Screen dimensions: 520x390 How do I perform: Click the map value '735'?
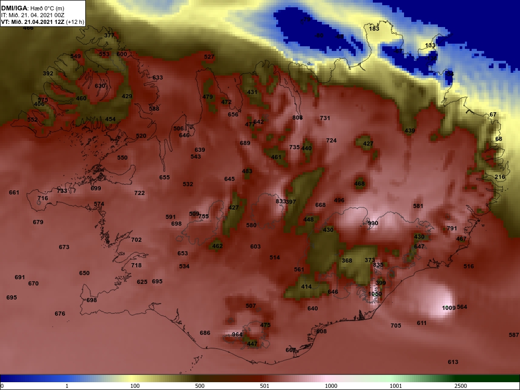[x=294, y=147]
